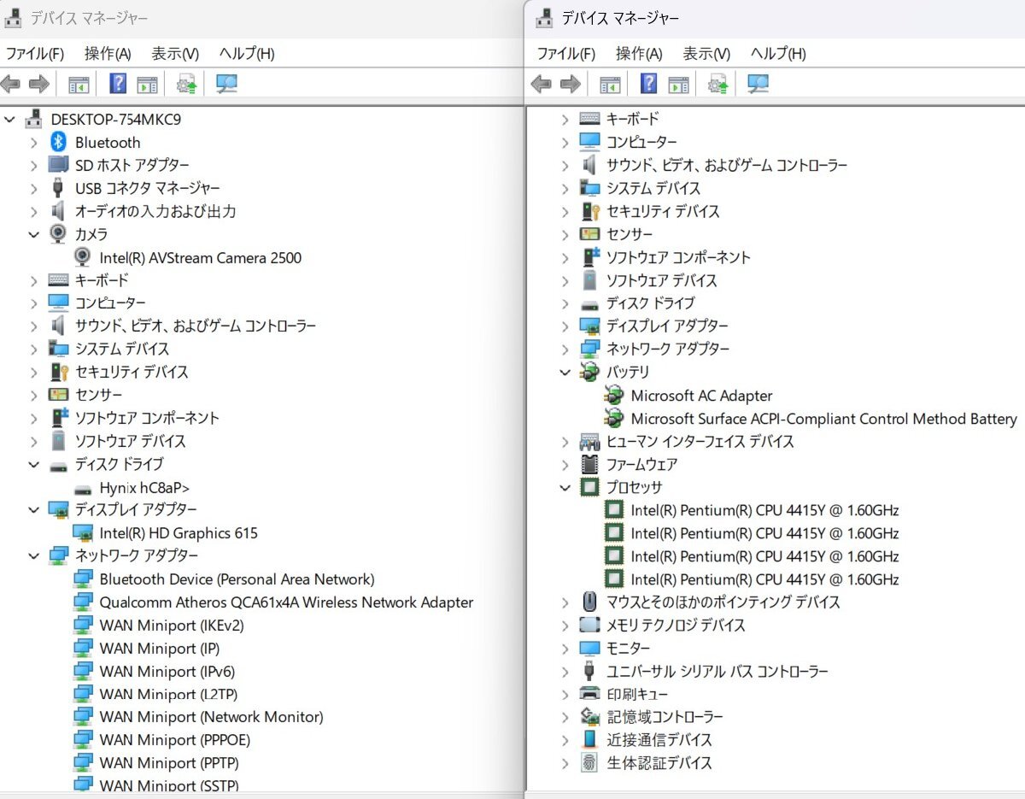
Task: Select WAN Miniport (IPv6)
Action: (167, 671)
